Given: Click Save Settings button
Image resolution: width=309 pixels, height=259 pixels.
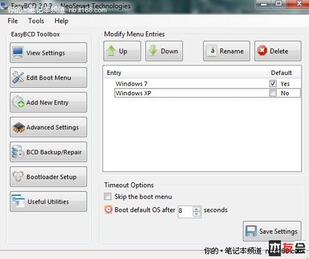Looking at the screenshot, I should pyautogui.click(x=272, y=231).
